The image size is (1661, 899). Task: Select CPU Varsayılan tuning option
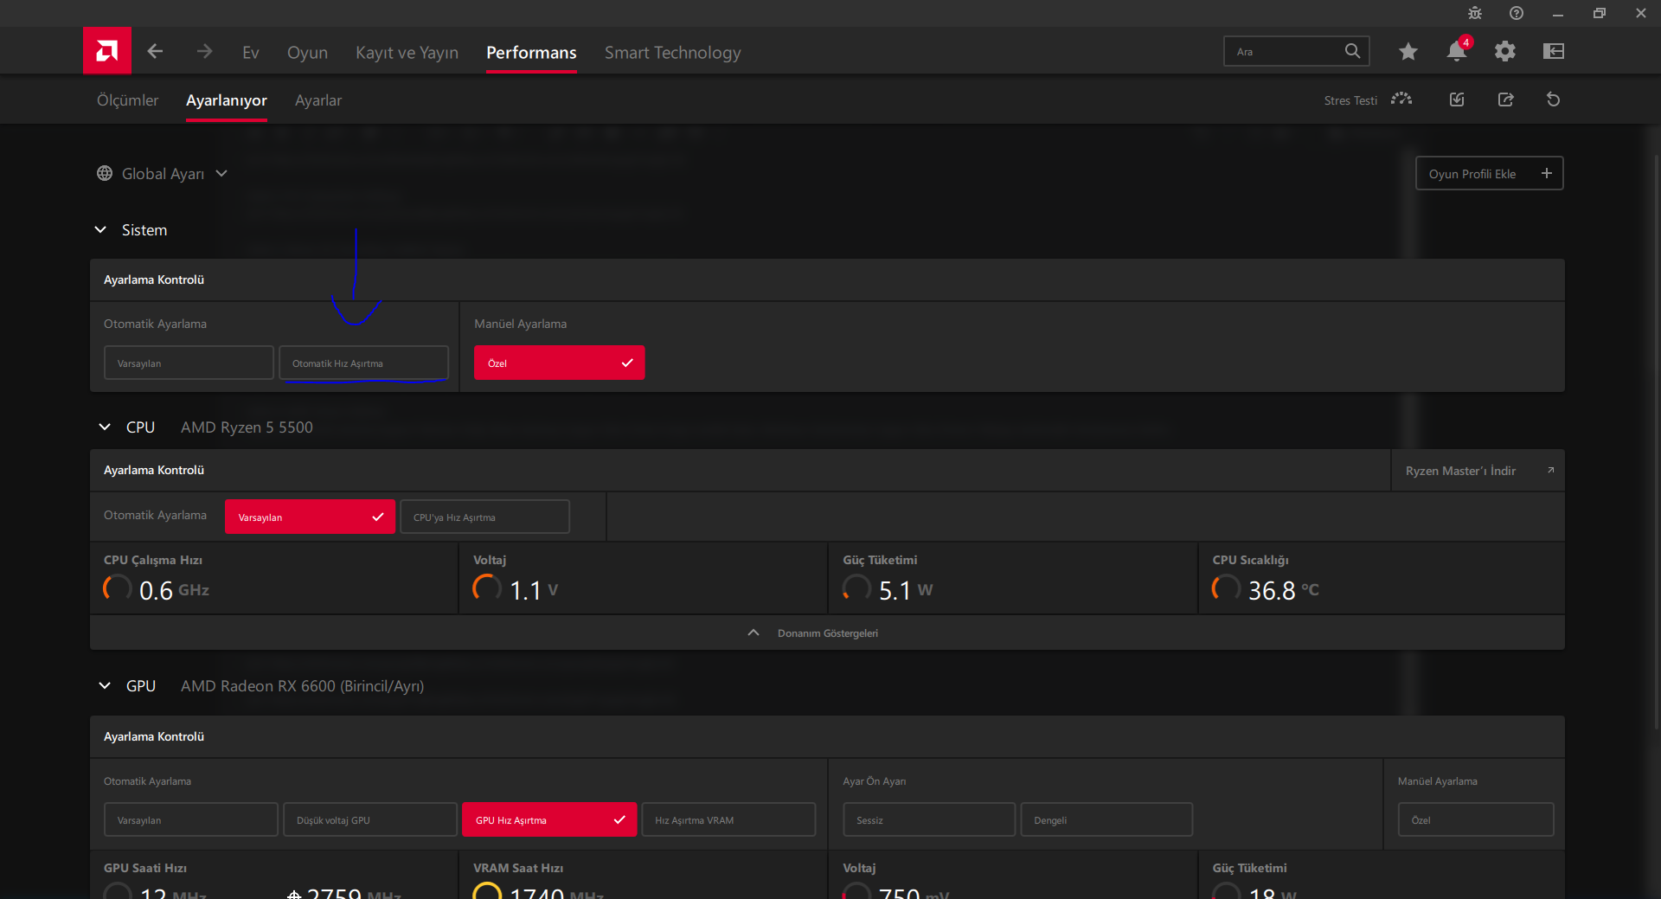(310, 517)
